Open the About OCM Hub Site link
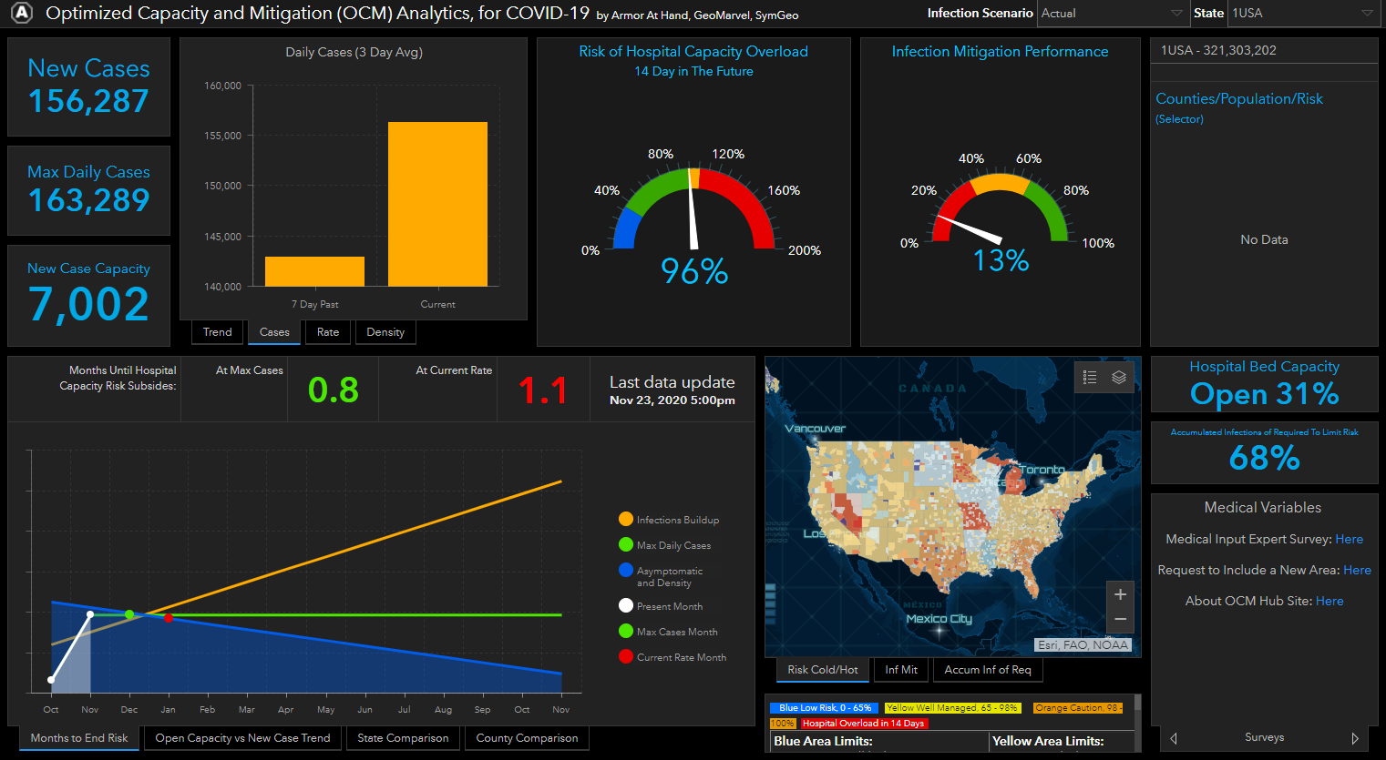The image size is (1386, 760). (x=1330, y=601)
